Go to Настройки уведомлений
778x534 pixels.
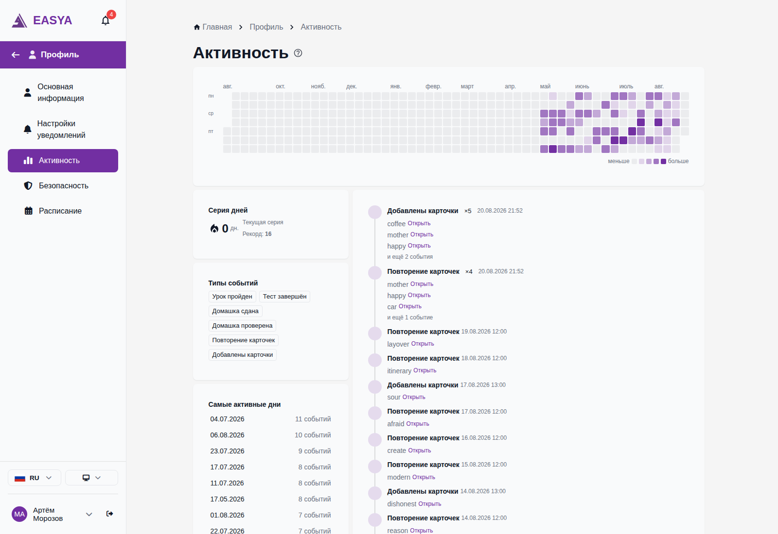(x=63, y=129)
